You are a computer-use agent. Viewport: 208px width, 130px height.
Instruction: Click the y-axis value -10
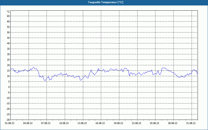pos(8,98)
